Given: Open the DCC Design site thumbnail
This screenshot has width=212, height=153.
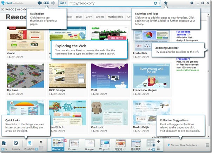Looking at the screenshot, I should point(67,76).
